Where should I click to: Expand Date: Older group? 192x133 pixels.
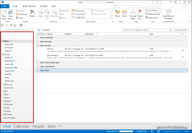(x=38, y=70)
